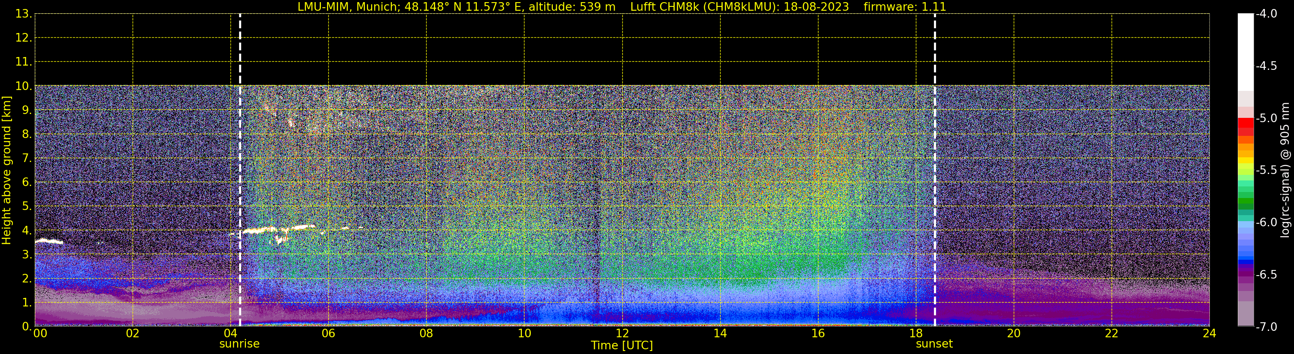Screen dimensions: 1294x354
Task: Click the time axis tick label '06'
Action: [328, 333]
